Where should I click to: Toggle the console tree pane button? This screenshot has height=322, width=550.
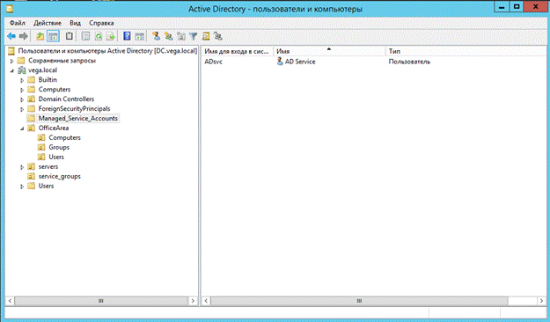pos(53,36)
